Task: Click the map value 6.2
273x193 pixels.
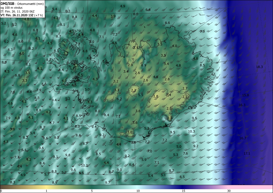Action: coord(119,99)
